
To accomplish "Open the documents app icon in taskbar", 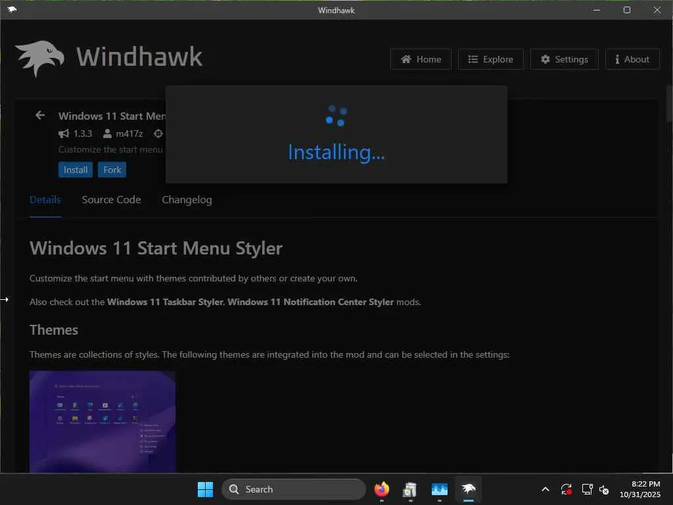I will pyautogui.click(x=410, y=489).
